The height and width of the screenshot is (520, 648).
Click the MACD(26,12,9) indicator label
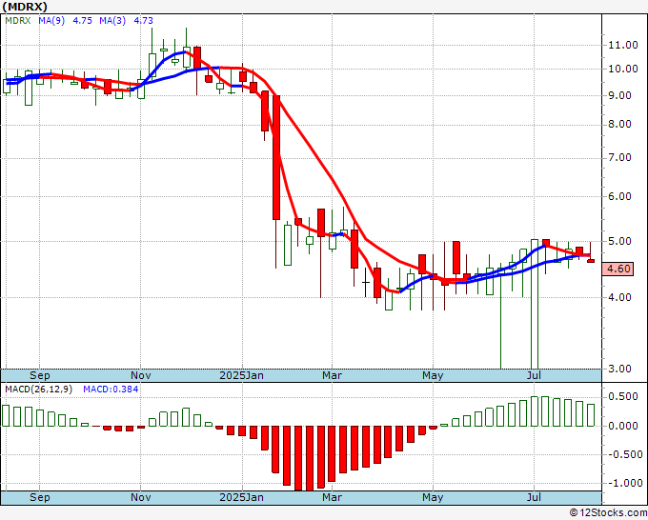click(x=38, y=390)
